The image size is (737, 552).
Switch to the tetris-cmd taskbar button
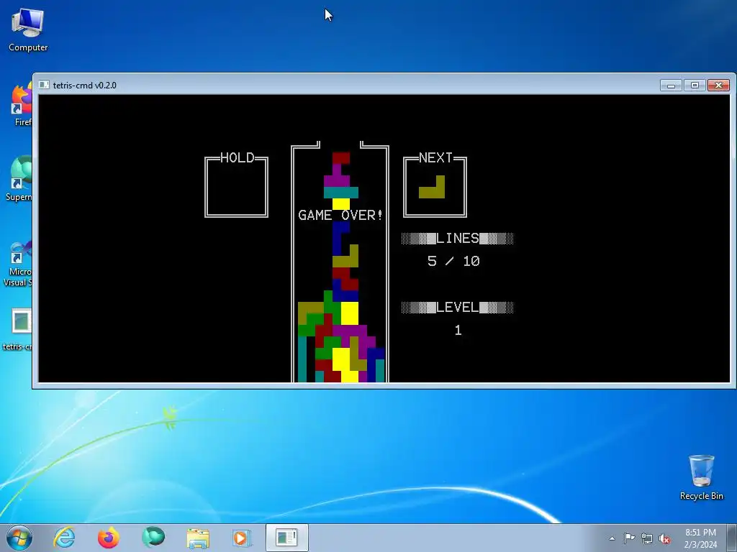(x=286, y=538)
